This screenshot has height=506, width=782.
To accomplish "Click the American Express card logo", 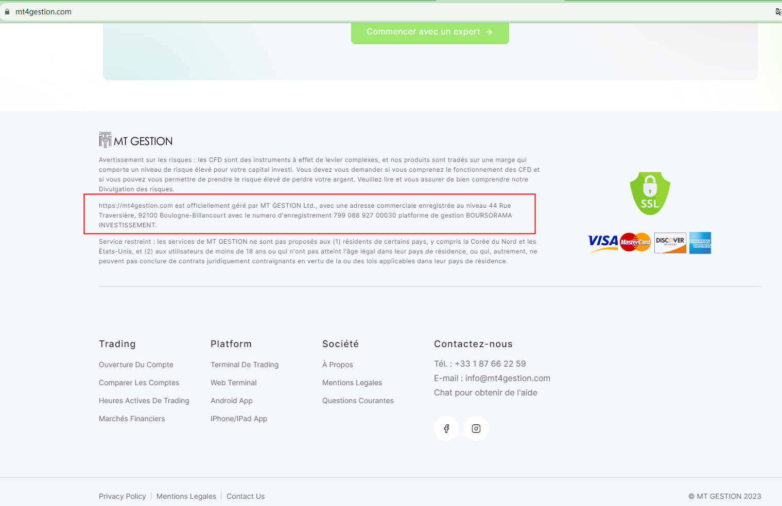I will click(700, 243).
